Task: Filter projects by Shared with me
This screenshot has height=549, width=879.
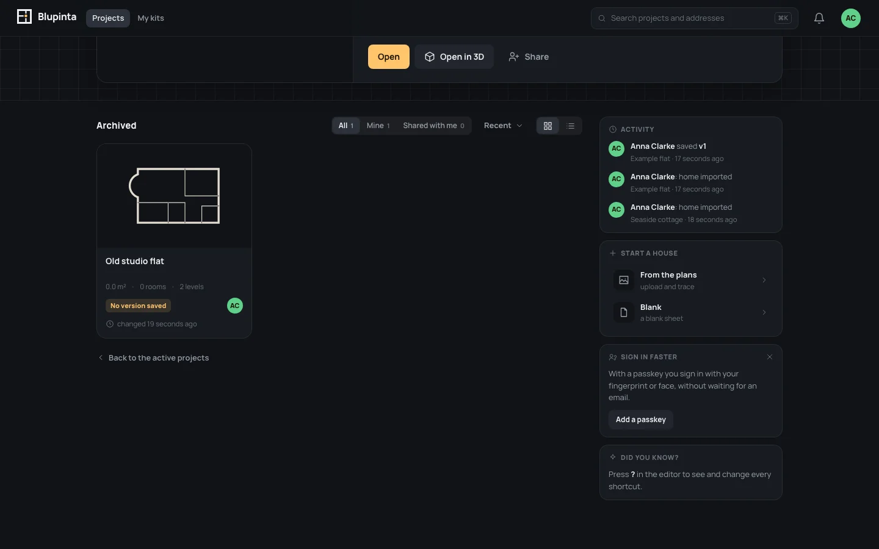Action: click(433, 126)
